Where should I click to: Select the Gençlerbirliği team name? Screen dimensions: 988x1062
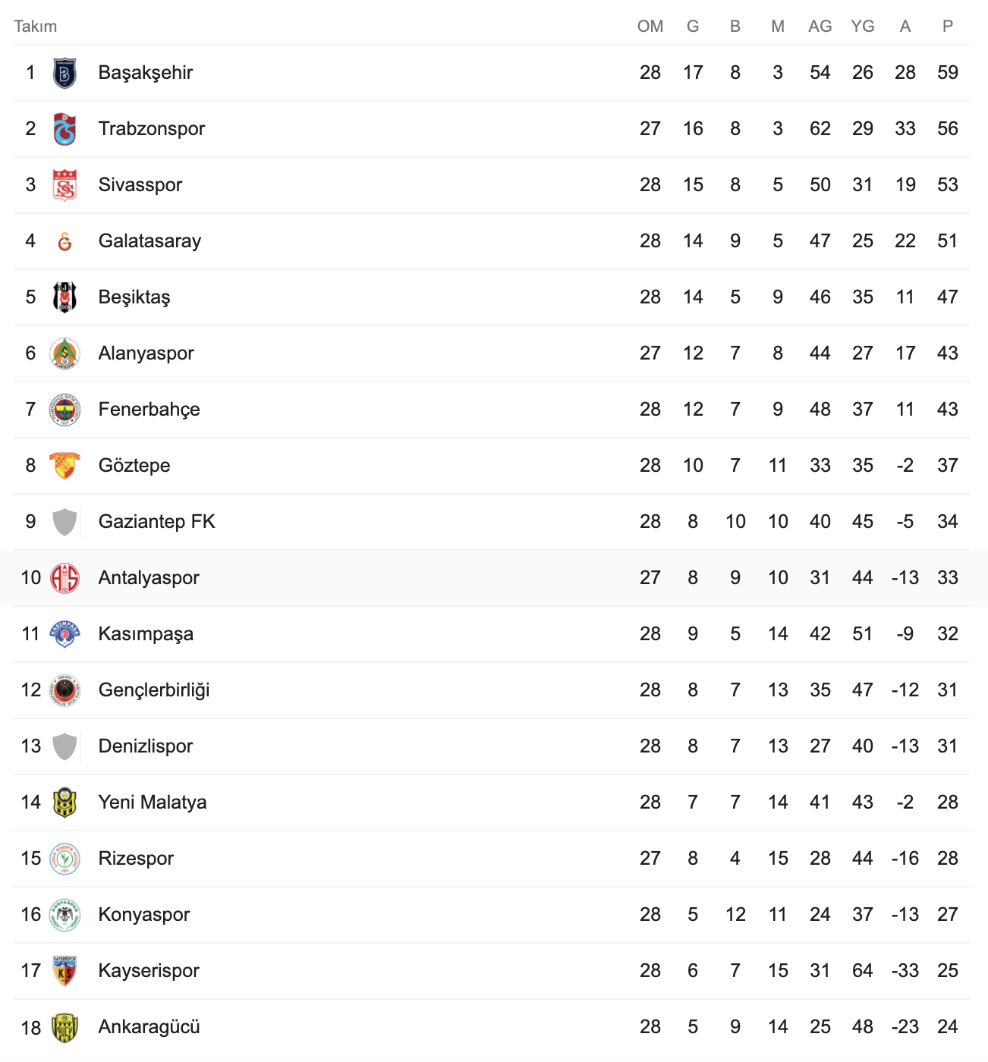(x=153, y=690)
